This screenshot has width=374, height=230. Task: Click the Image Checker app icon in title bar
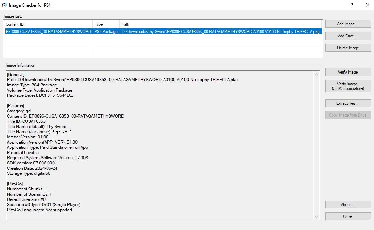(x=4, y=5)
